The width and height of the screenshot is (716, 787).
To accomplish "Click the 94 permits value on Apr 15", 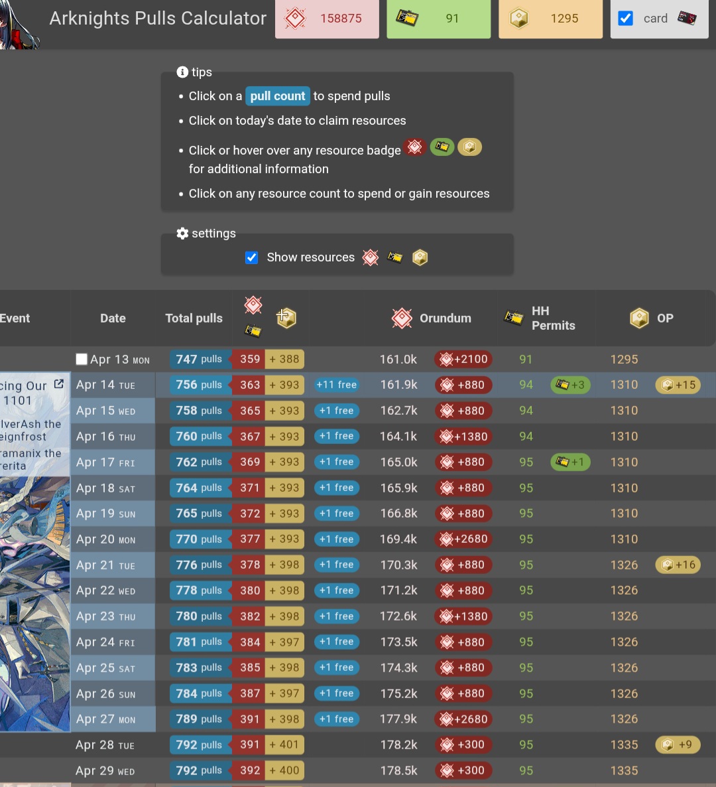I will [526, 411].
